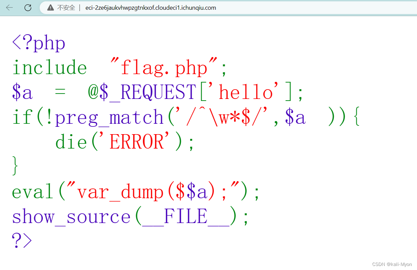The image size is (417, 270).
Task: Click the opening <?php tag
Action: pyautogui.click(x=38, y=43)
